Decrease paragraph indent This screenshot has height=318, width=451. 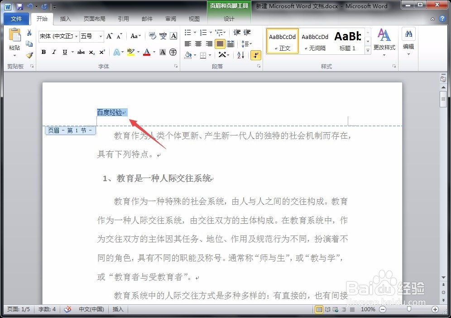tap(237, 32)
